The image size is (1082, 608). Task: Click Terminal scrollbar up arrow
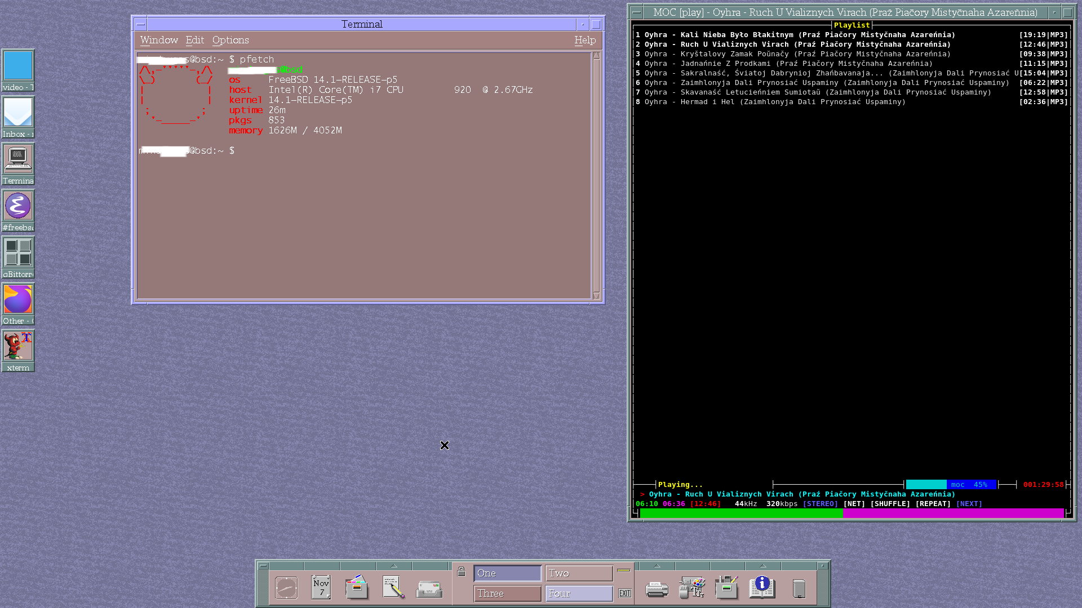[596, 55]
